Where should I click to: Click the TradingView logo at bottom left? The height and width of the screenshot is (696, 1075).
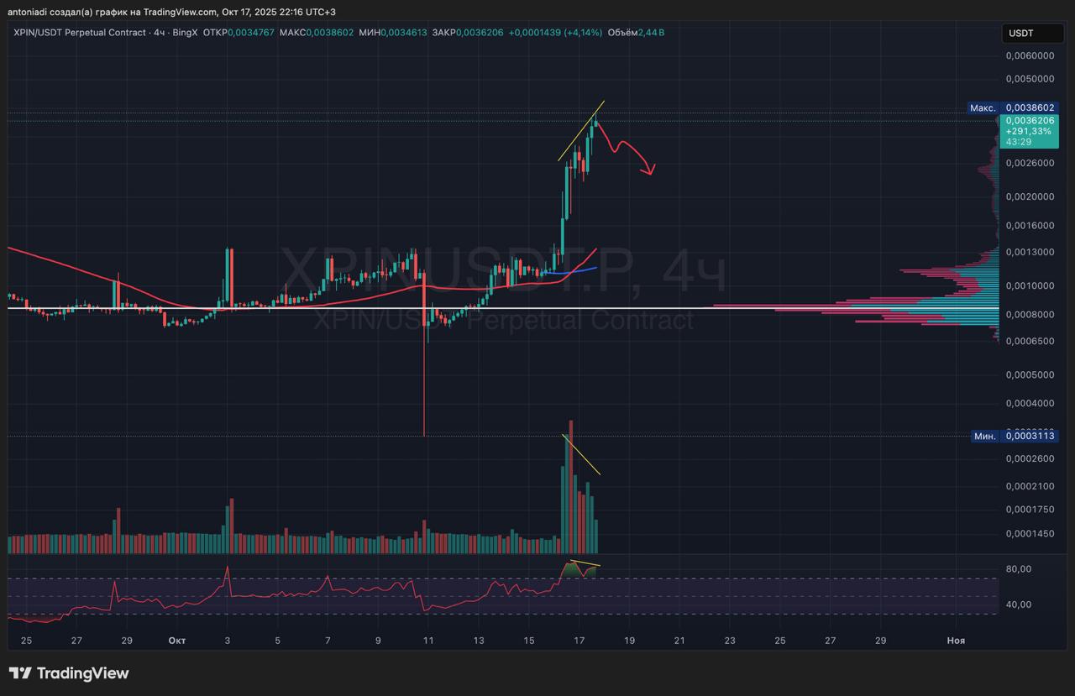(69, 673)
